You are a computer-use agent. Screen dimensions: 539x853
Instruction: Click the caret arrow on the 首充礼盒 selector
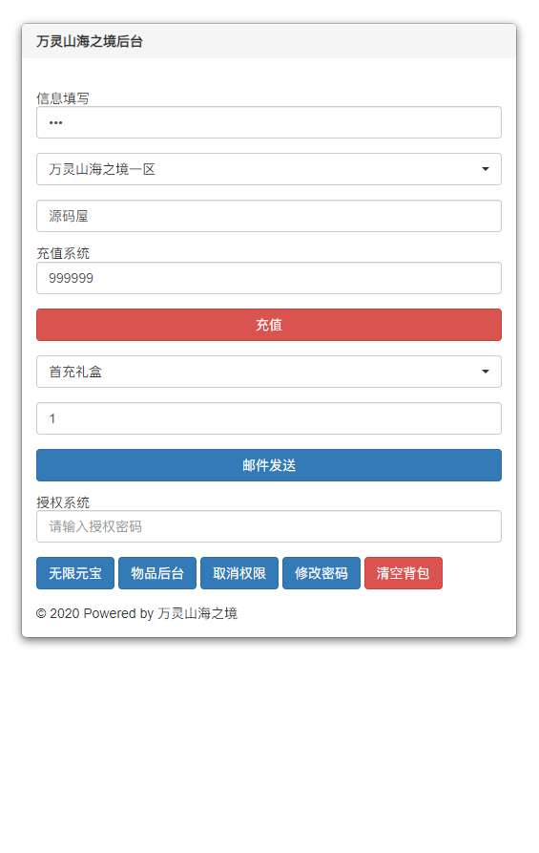tap(486, 372)
